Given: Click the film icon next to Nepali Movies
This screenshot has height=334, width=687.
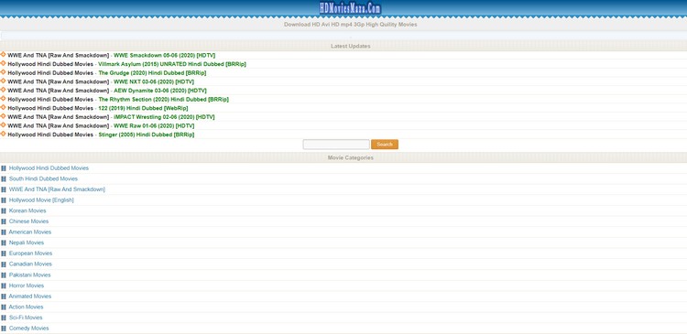Looking at the screenshot, I should [4, 242].
